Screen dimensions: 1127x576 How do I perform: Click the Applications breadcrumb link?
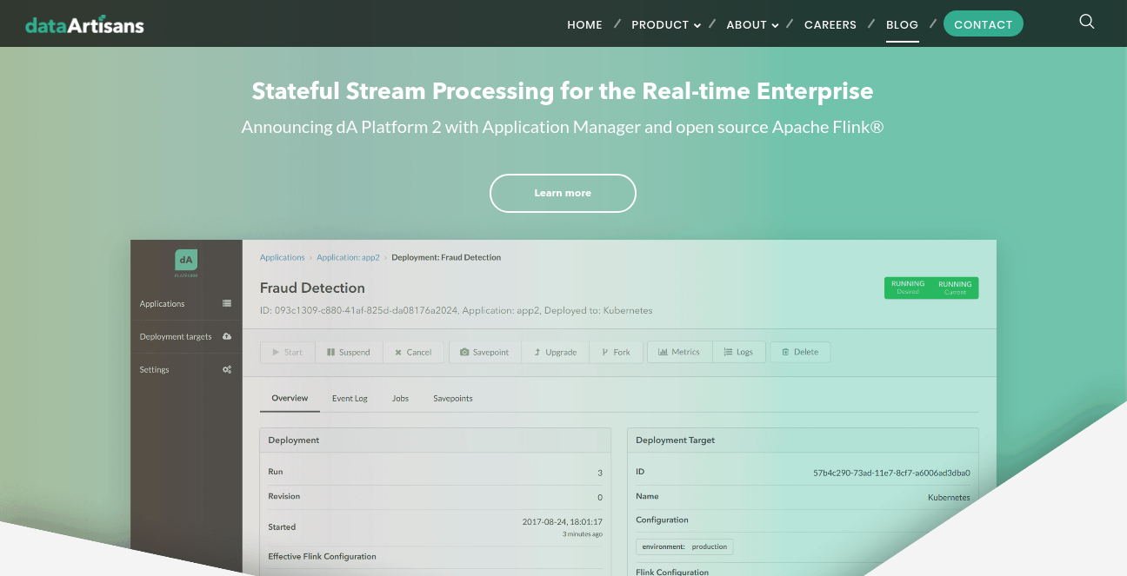point(282,257)
